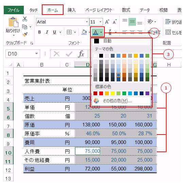
Task: Pick the purple standard color swatch
Action: click(147, 93)
